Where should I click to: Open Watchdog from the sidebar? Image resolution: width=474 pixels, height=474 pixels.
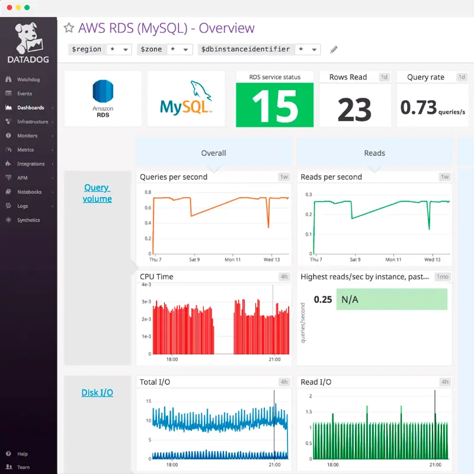[28, 79]
